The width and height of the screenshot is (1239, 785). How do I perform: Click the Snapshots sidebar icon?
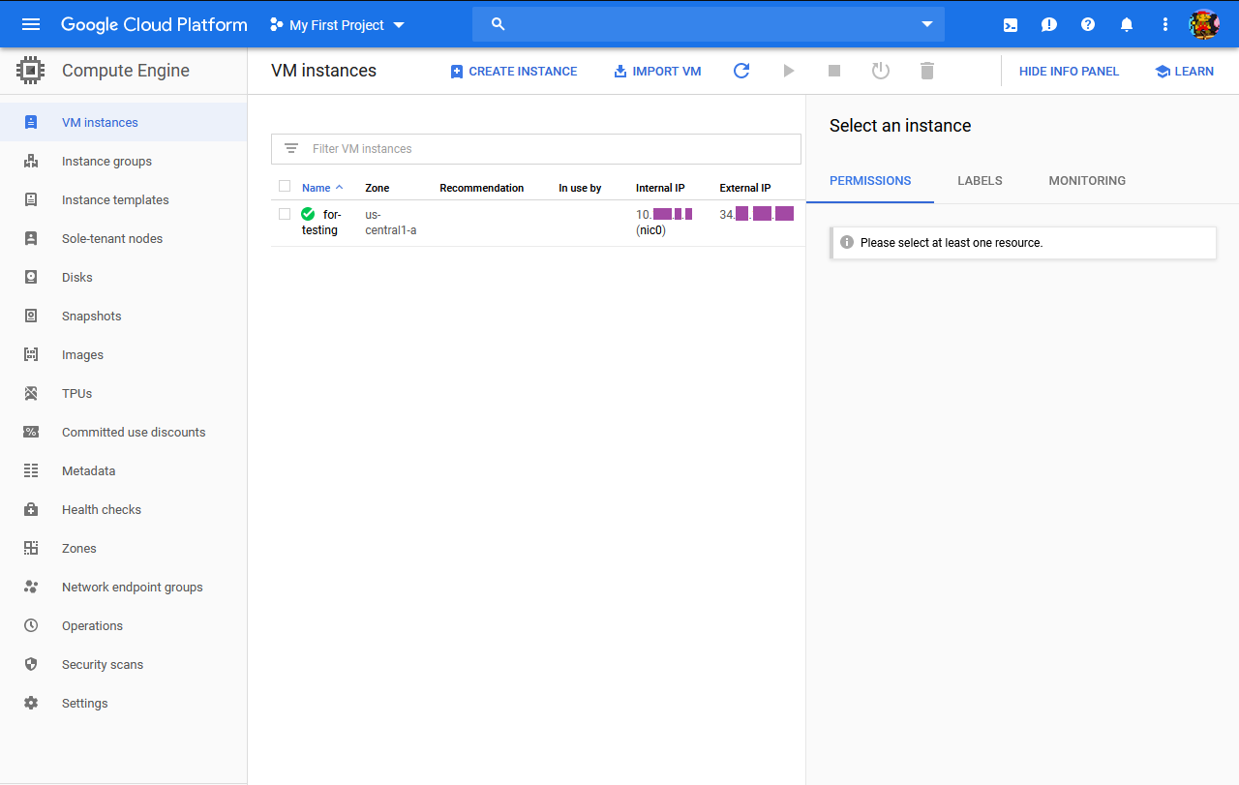click(31, 316)
